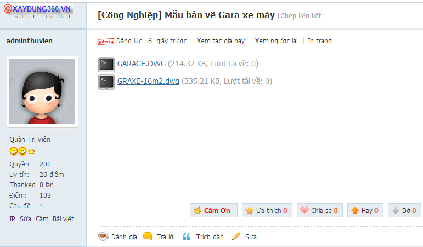The height and width of the screenshot is (247, 423).
Task: Click the GRAXE-16m2.dwg file attachment icon
Action: [106, 82]
